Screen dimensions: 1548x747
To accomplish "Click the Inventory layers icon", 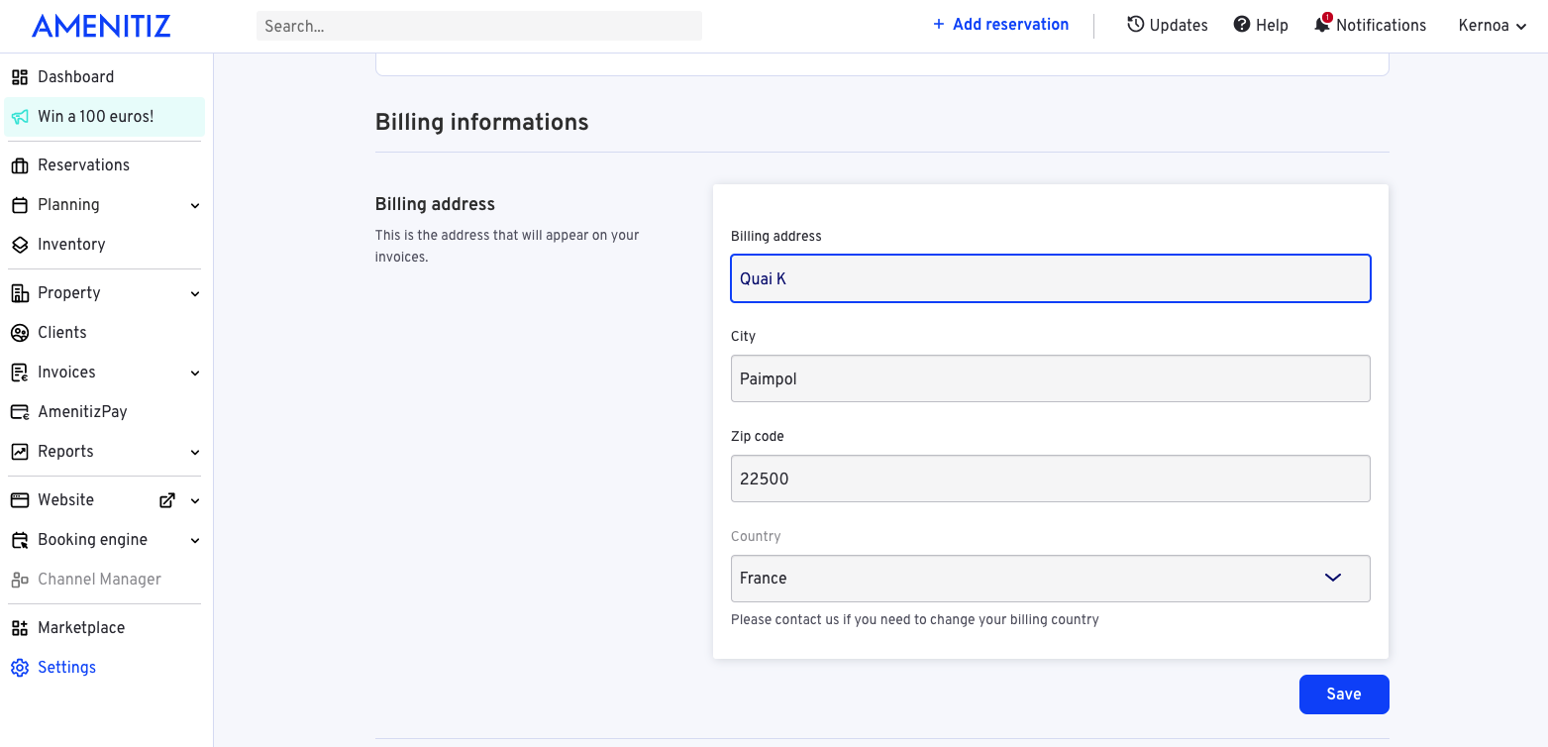I will click(x=20, y=245).
